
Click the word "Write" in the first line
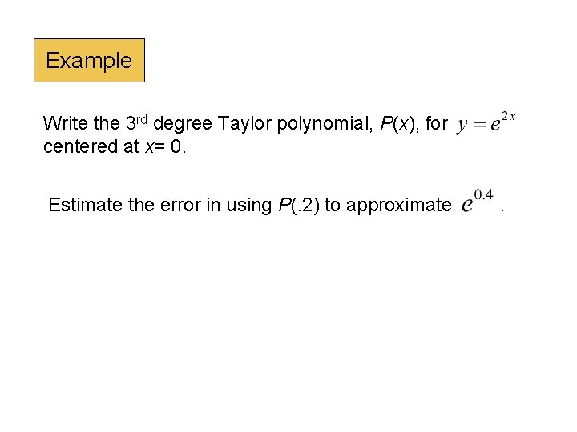64,124
